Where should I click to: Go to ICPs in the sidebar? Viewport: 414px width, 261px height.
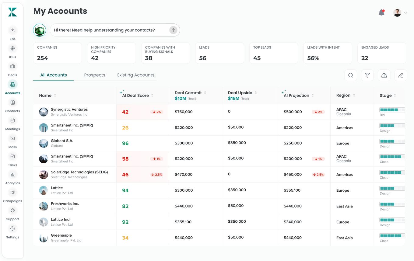point(12,48)
